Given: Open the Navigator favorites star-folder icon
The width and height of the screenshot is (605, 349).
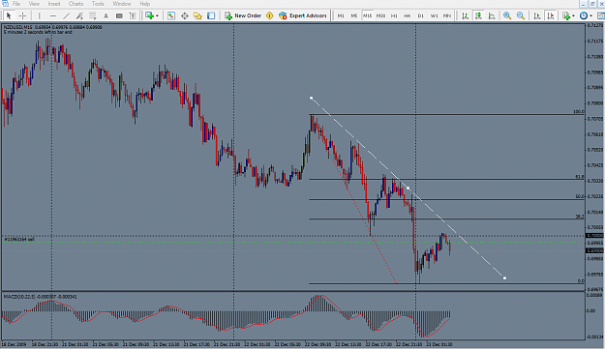Looking at the screenshot, I should click(197, 15).
